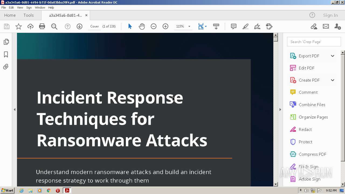
Task: Open the View menu
Action: click(20, 8)
